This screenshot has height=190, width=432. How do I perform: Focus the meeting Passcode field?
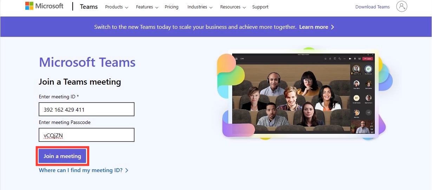click(x=86, y=135)
